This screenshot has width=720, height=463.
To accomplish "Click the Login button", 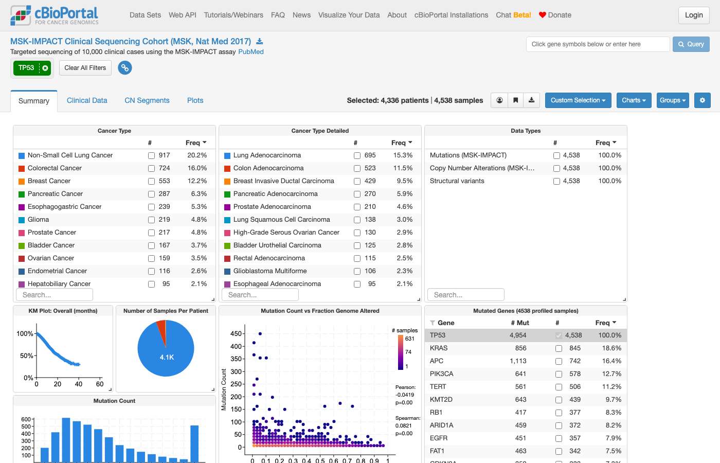I will pos(694,15).
